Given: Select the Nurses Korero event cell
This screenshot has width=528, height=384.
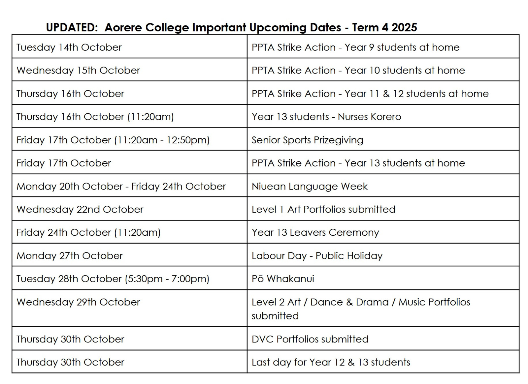Looking at the screenshot, I should [326, 117].
